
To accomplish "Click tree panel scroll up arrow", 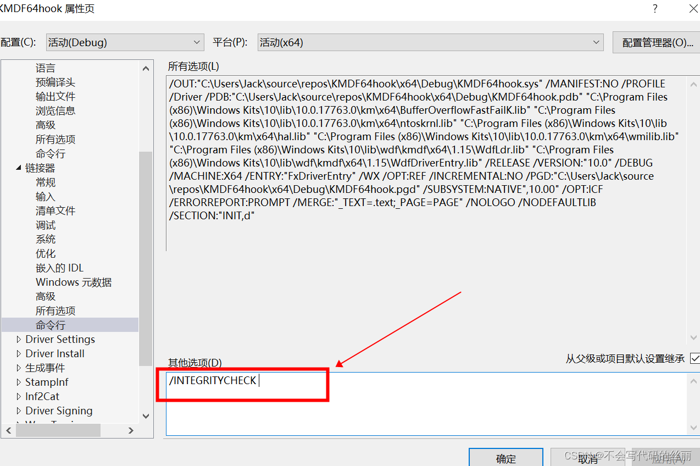I will pyautogui.click(x=146, y=68).
